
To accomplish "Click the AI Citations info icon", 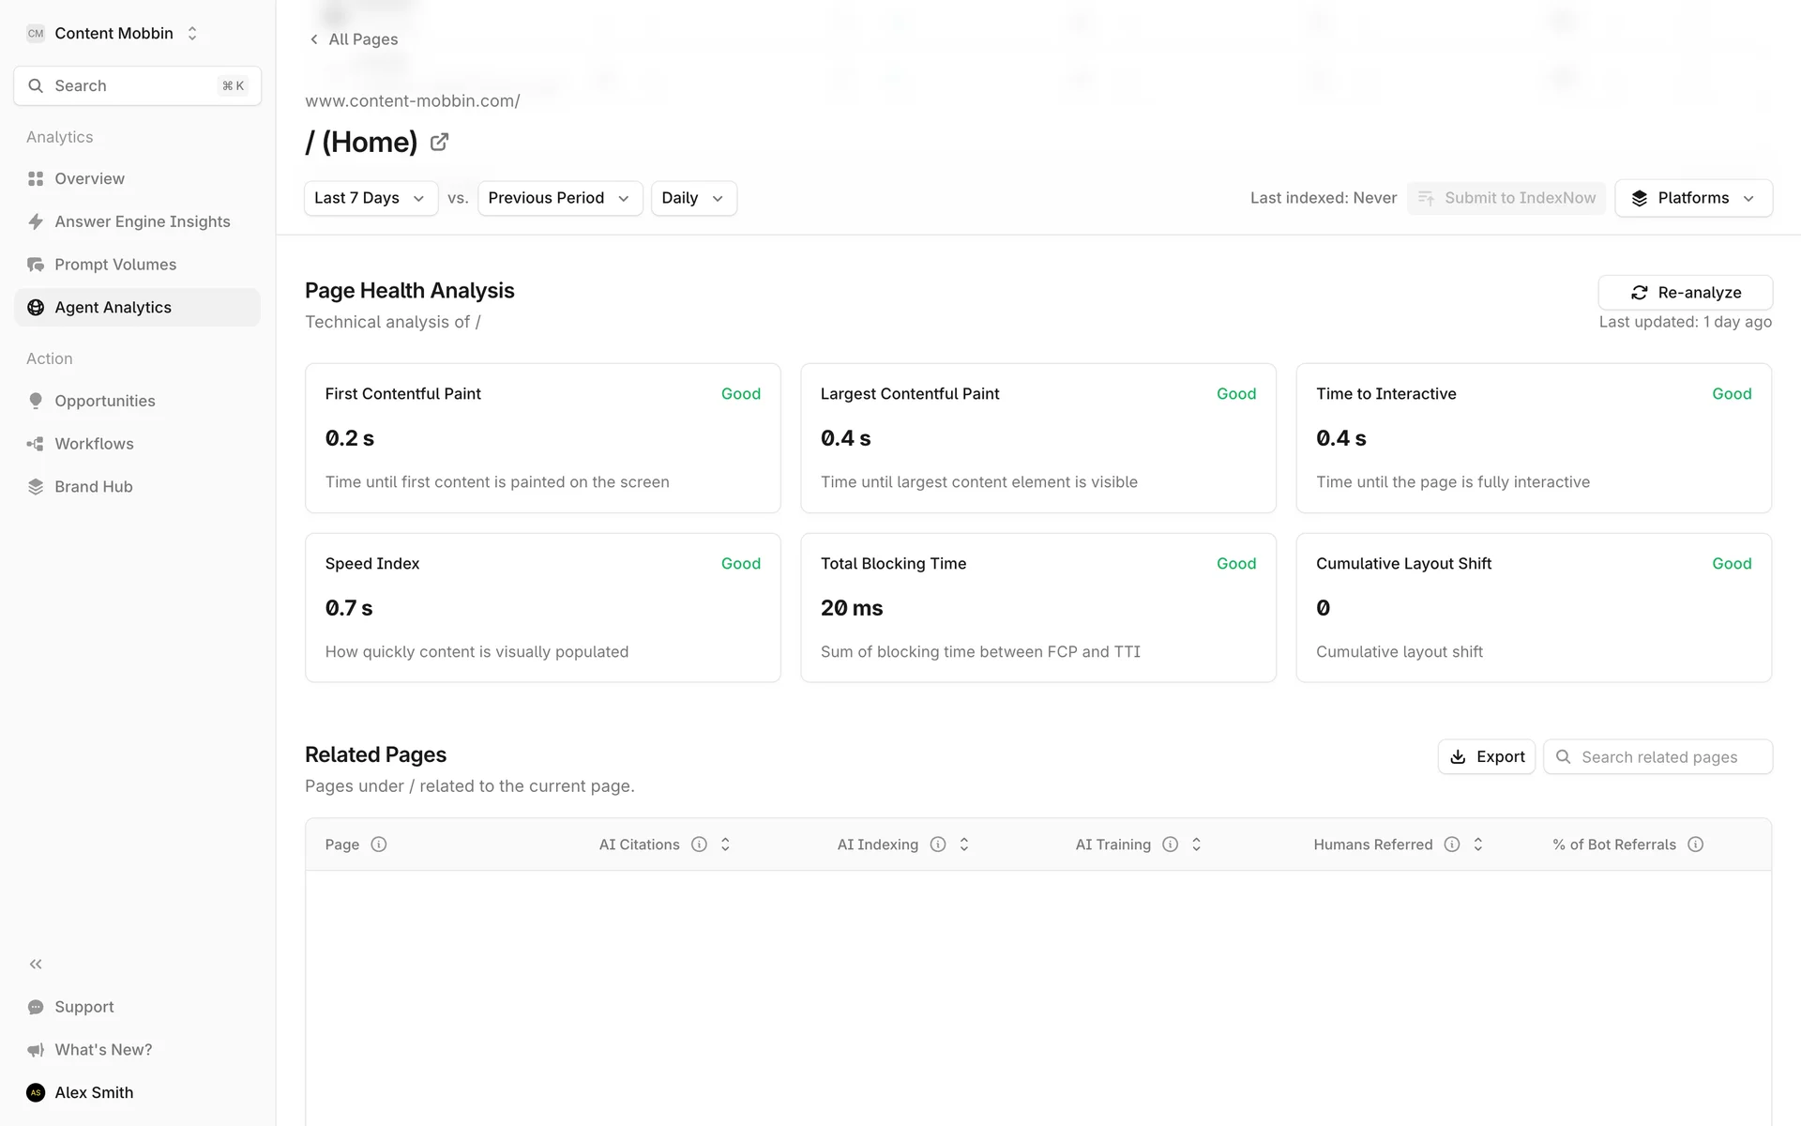I will tap(699, 844).
